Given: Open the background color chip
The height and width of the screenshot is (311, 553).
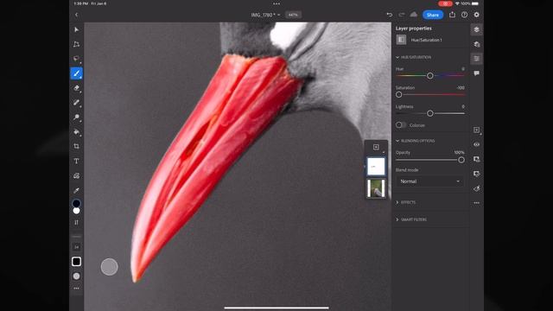Looking at the screenshot, I should click(x=77, y=211).
